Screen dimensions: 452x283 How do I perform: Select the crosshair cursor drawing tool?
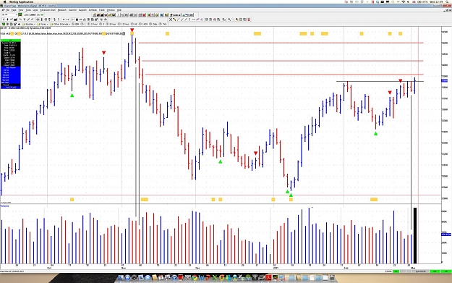click(x=171, y=20)
